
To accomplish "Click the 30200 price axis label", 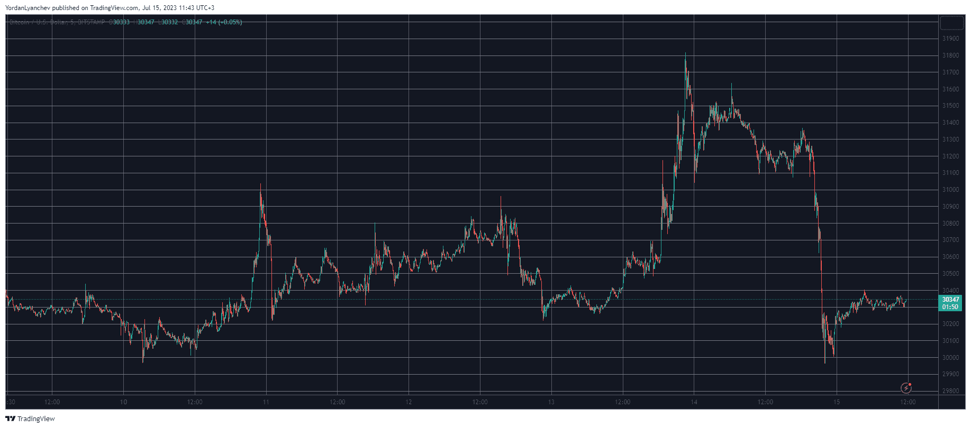I will (950, 324).
